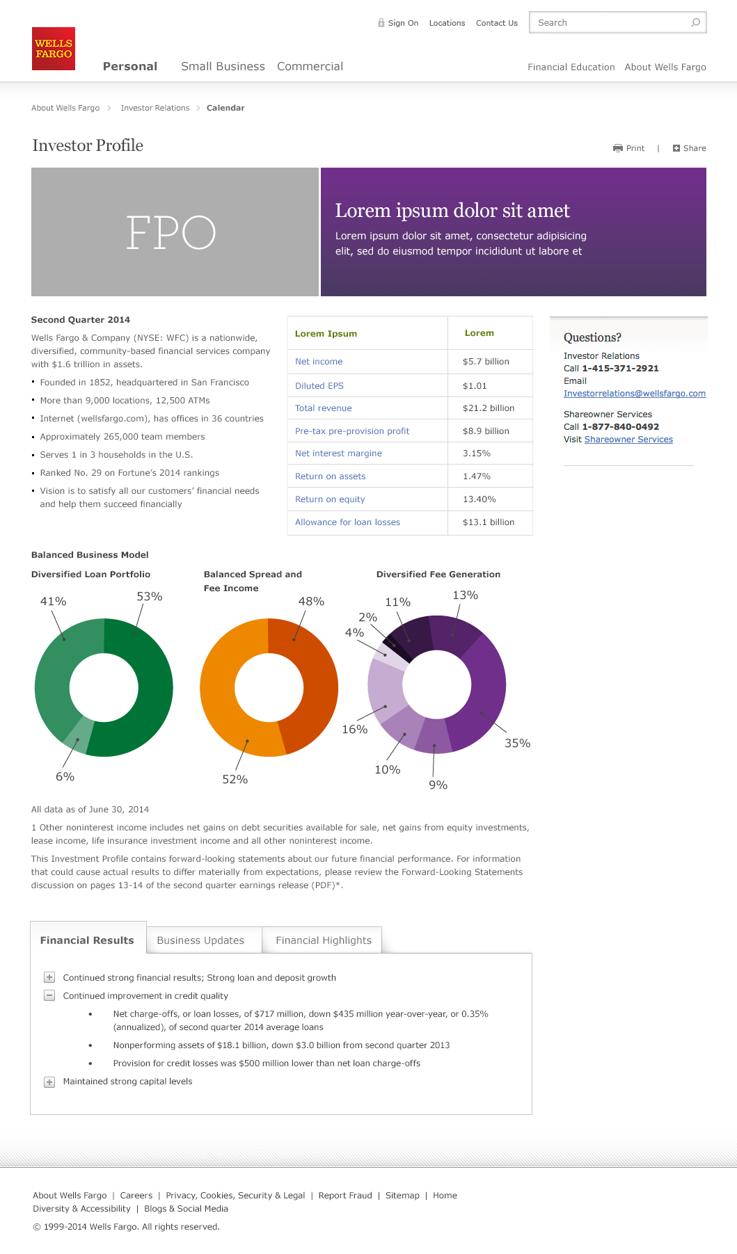Open the Return on assets link
The image size is (737, 1254).
331,476
